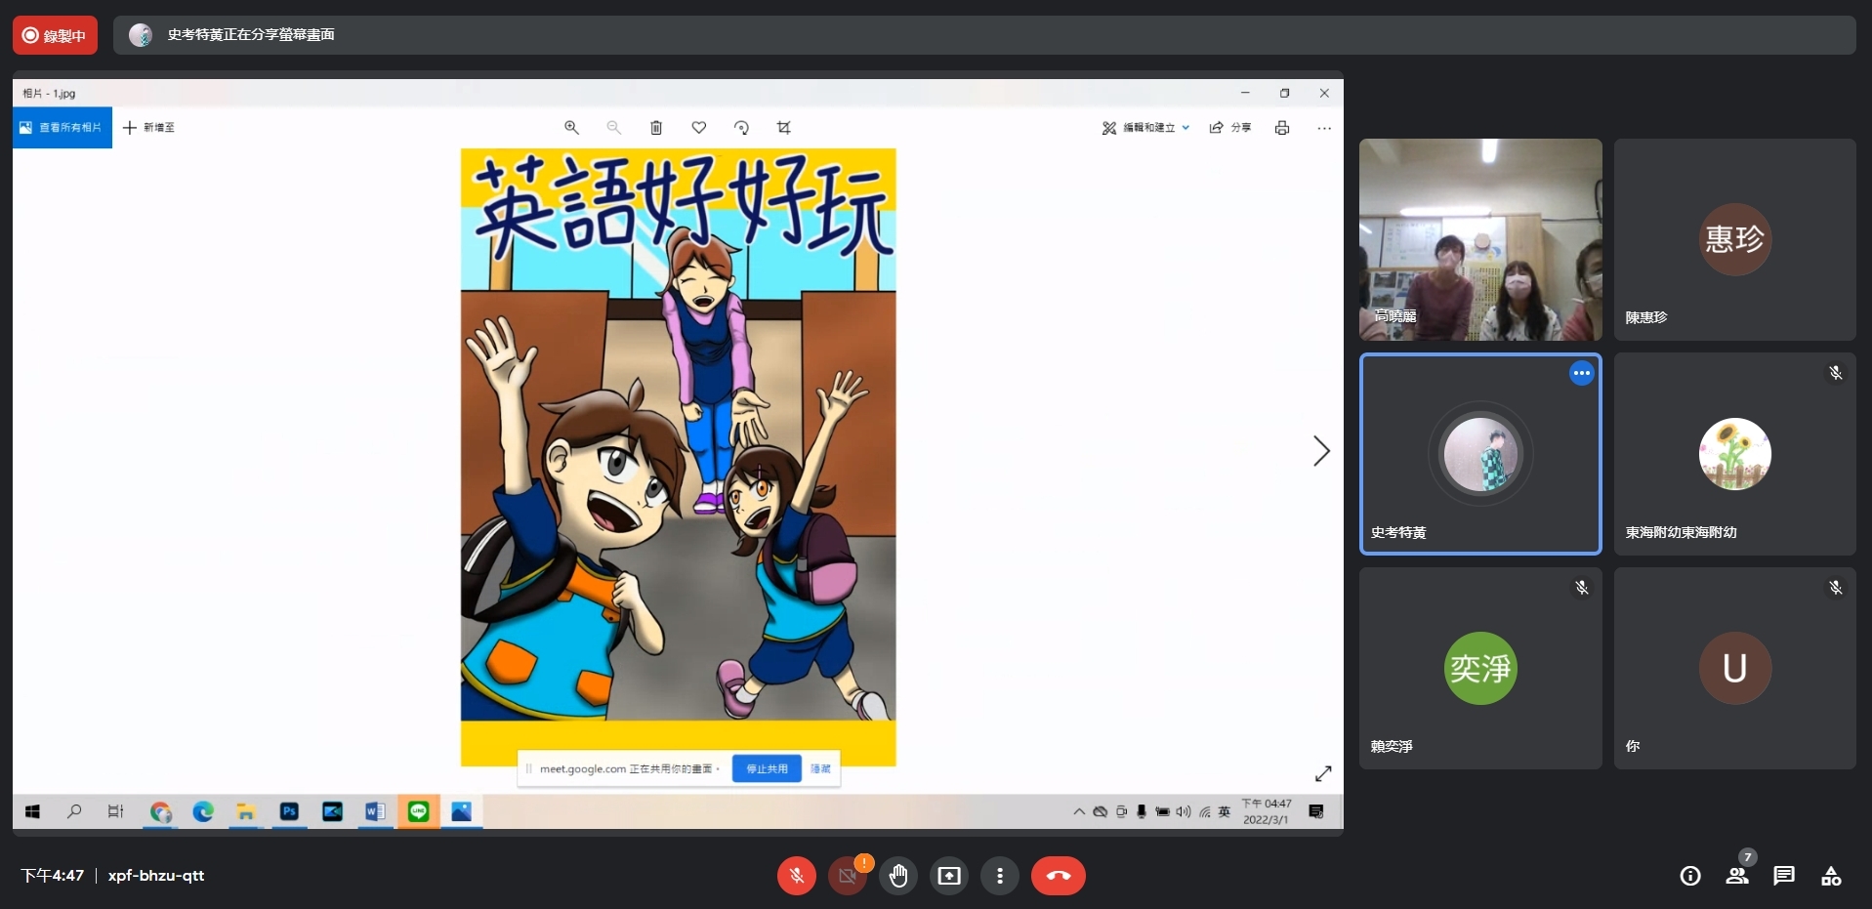Viewport: 1872px width, 909px height.
Task: Go to next photo arrow
Action: [1321, 451]
